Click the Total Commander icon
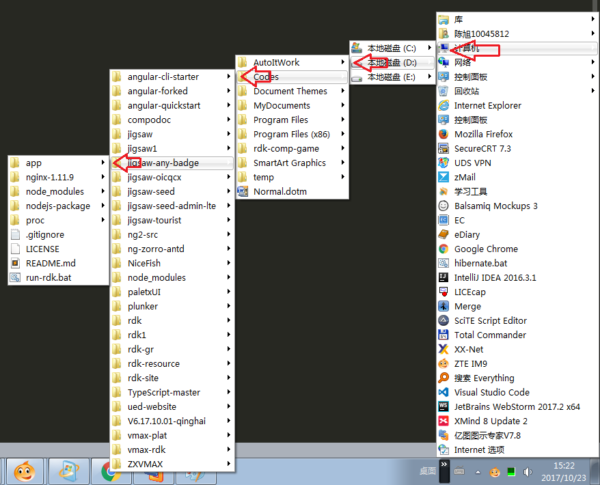 (x=443, y=335)
